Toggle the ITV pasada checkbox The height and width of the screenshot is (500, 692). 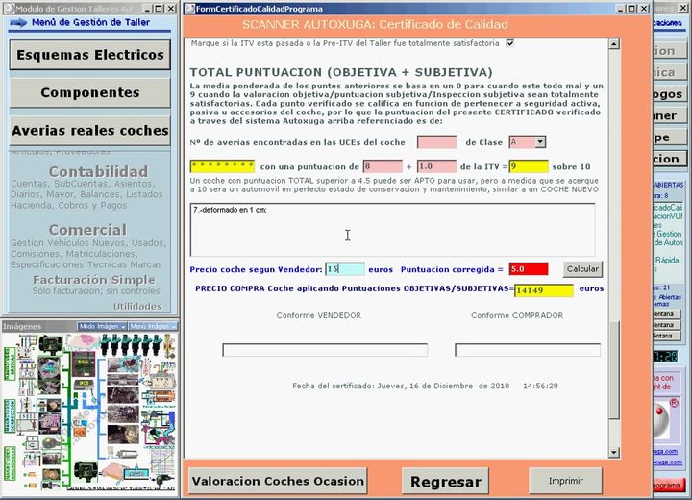[x=509, y=43]
